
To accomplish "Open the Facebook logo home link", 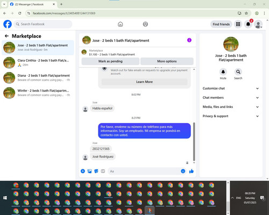I will pyautogui.click(x=8, y=24).
